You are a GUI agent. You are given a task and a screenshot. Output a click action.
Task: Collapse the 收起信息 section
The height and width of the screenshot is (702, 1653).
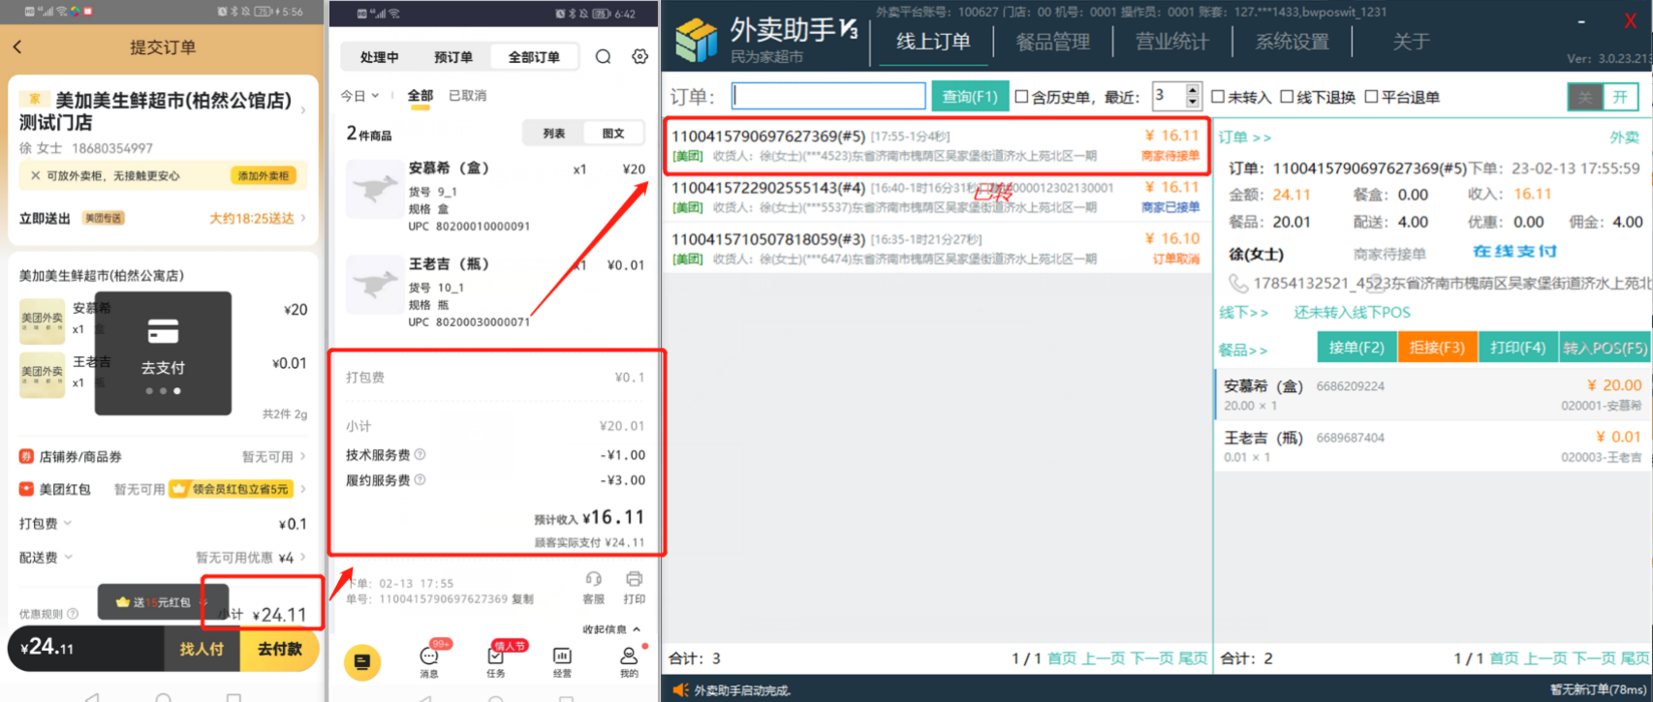click(x=611, y=629)
